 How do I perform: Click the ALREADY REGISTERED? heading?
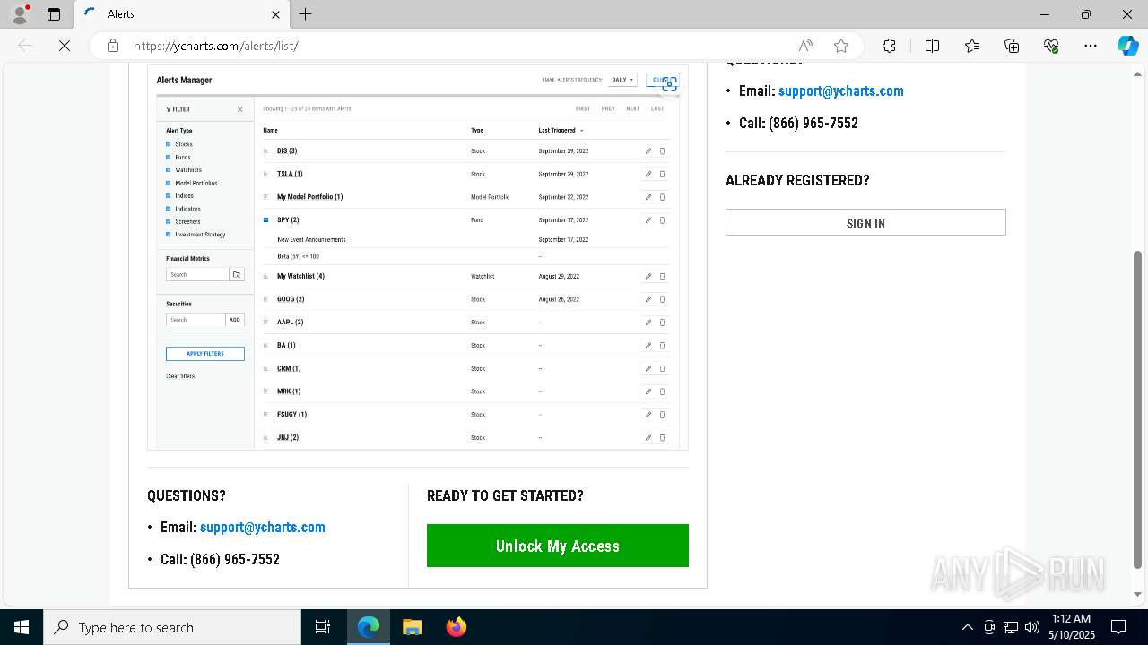click(x=797, y=180)
